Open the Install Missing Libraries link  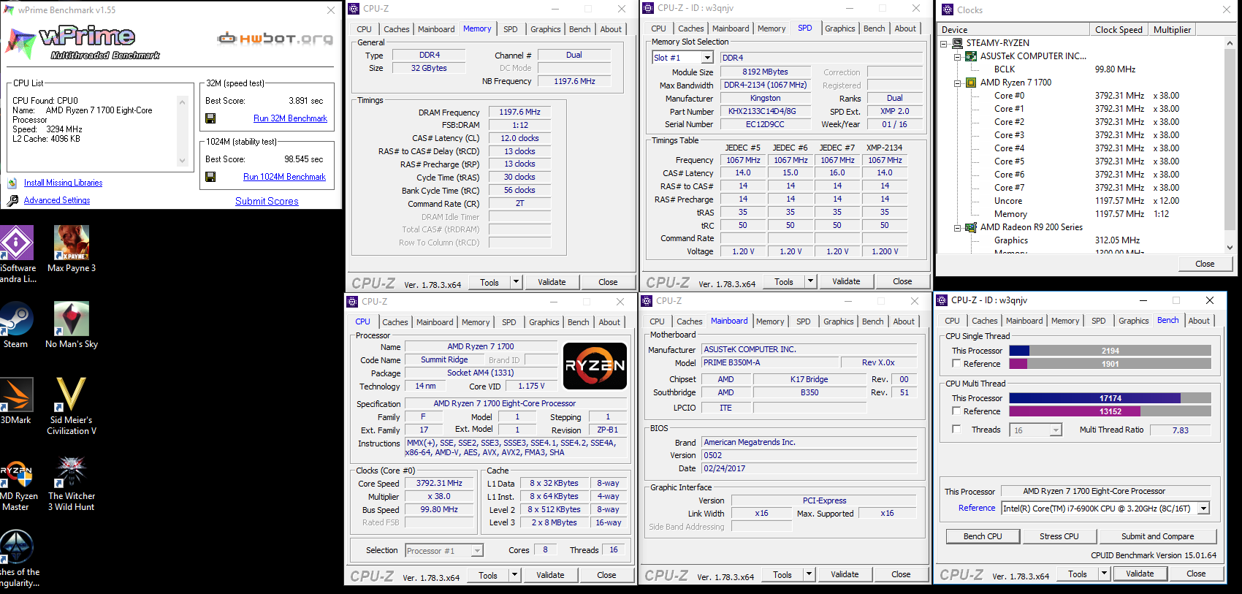[63, 183]
